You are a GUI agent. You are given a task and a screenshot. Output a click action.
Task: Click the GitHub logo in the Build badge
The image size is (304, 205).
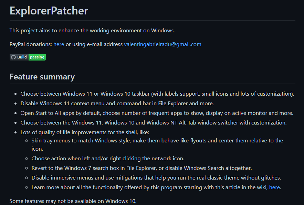pyautogui.click(x=13, y=57)
